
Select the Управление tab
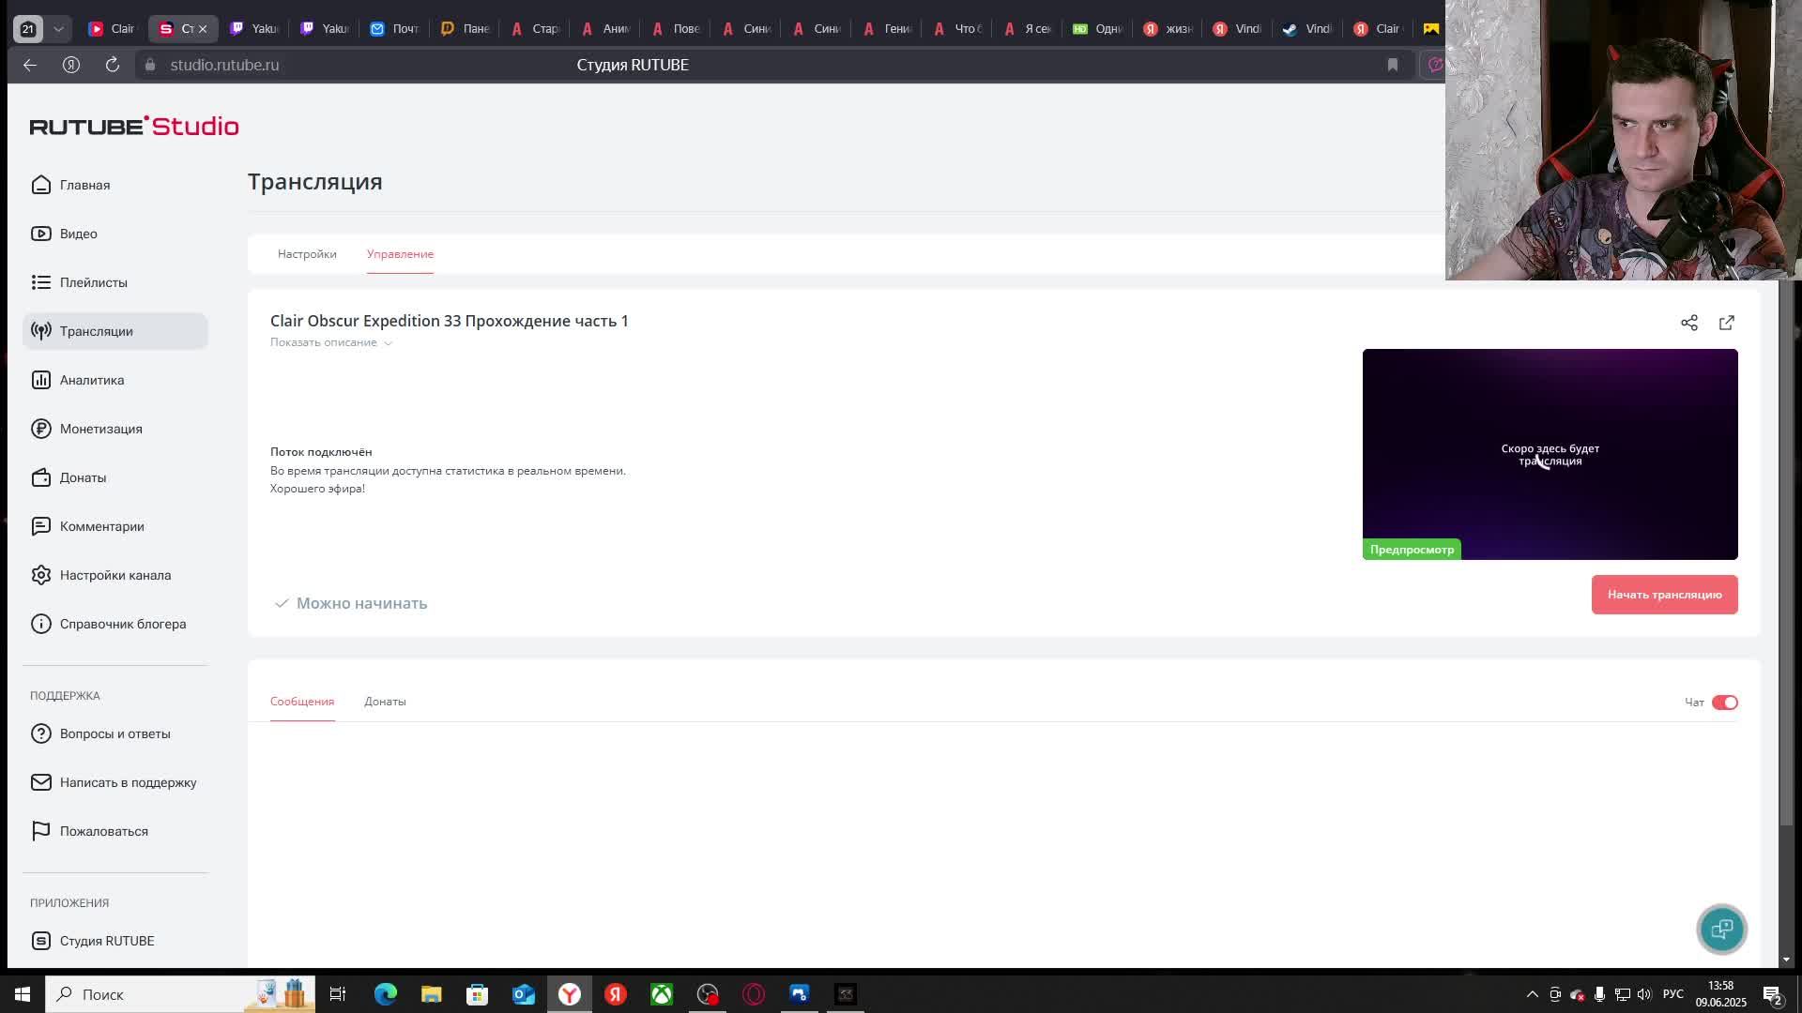[400, 254]
